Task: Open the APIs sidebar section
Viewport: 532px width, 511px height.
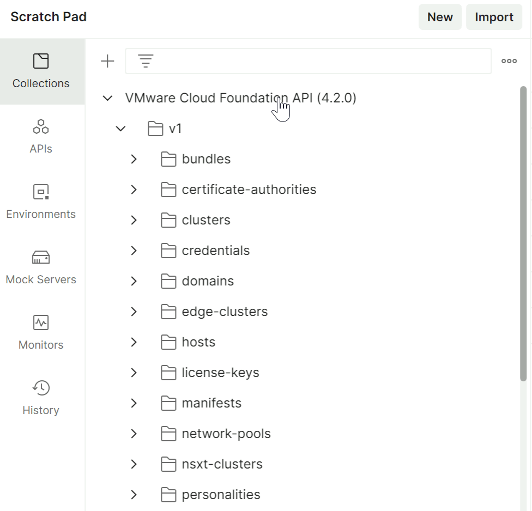Action: 41,137
